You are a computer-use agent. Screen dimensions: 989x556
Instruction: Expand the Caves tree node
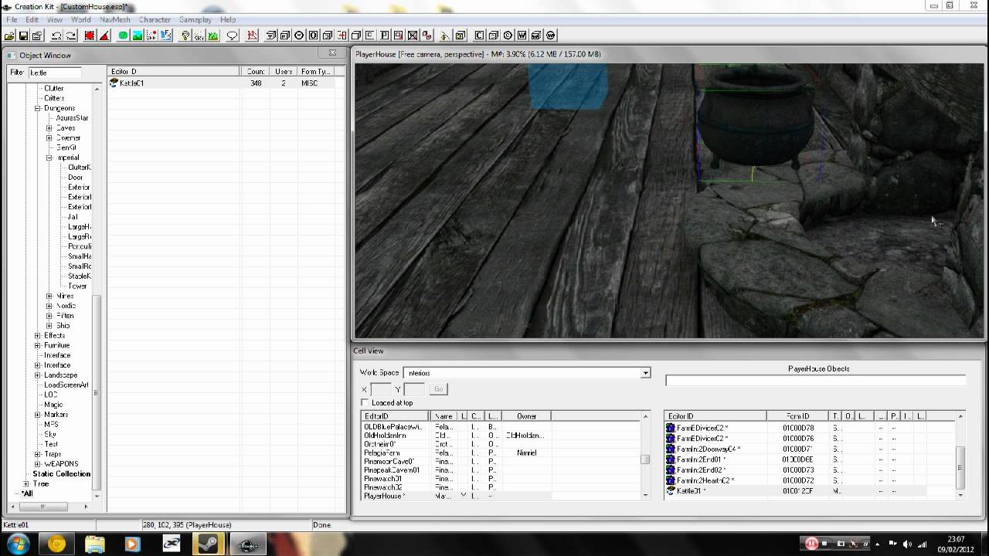point(49,128)
